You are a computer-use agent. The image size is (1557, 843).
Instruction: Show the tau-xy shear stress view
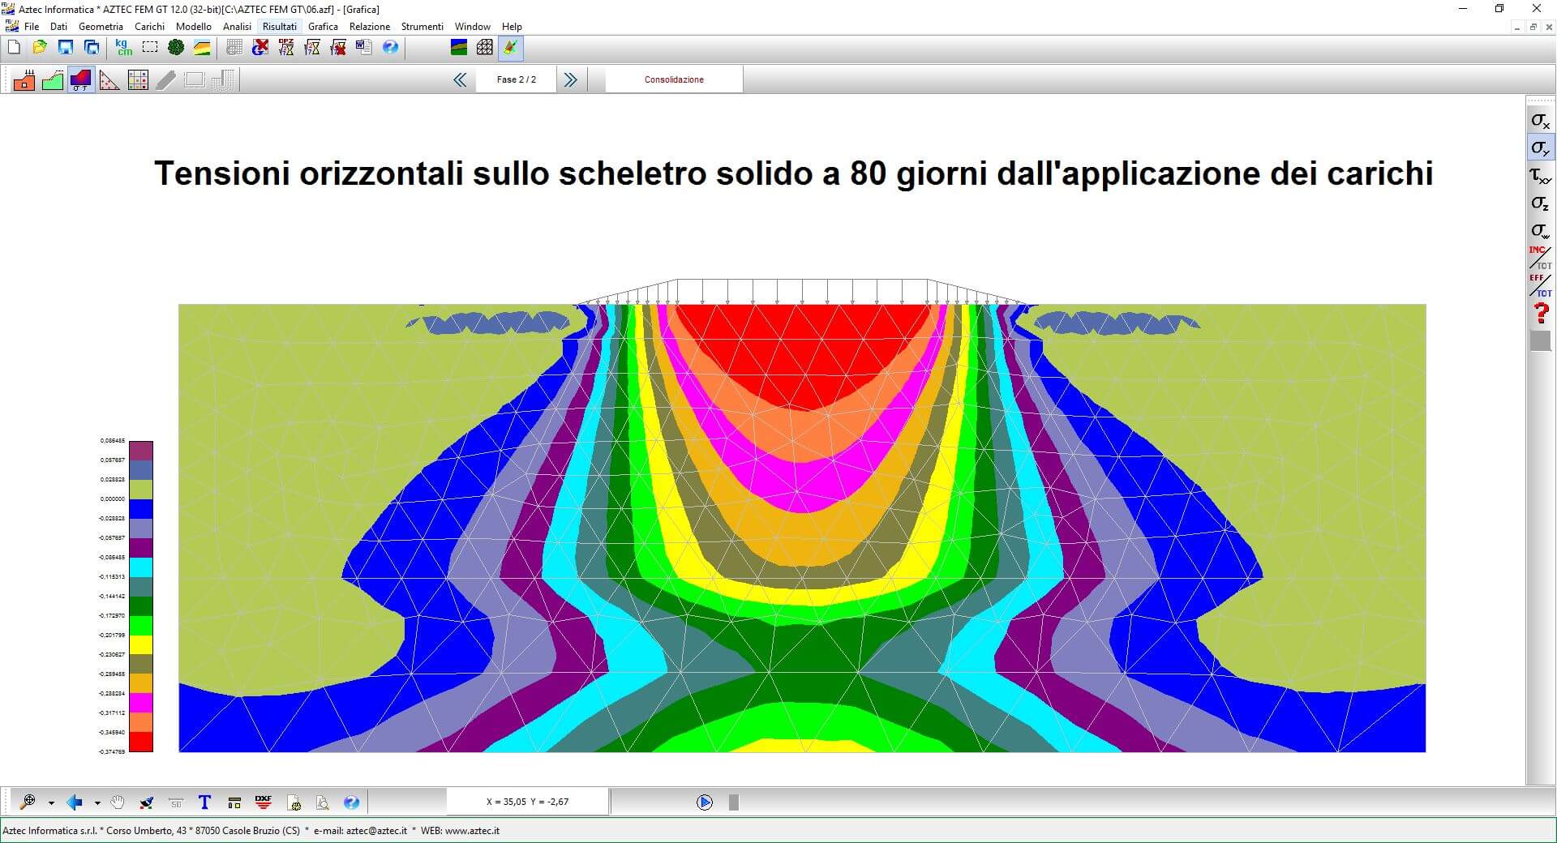[1539, 176]
